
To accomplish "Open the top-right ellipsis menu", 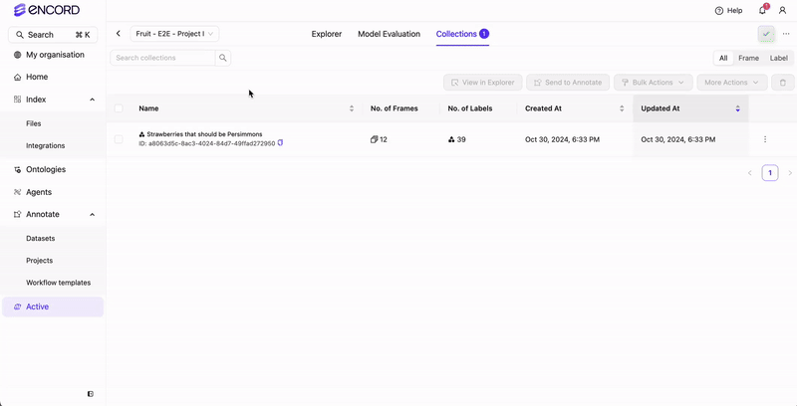I will click(786, 34).
